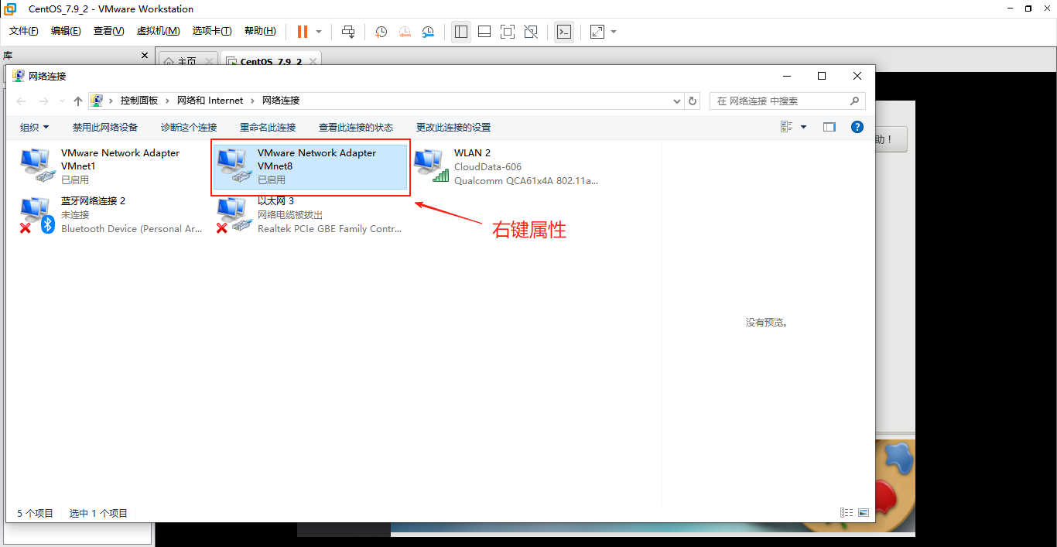
Task: Suspend the virtual machine with the pause icon
Action: coord(301,32)
